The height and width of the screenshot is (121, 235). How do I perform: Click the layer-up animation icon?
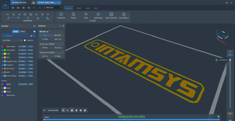42,14
